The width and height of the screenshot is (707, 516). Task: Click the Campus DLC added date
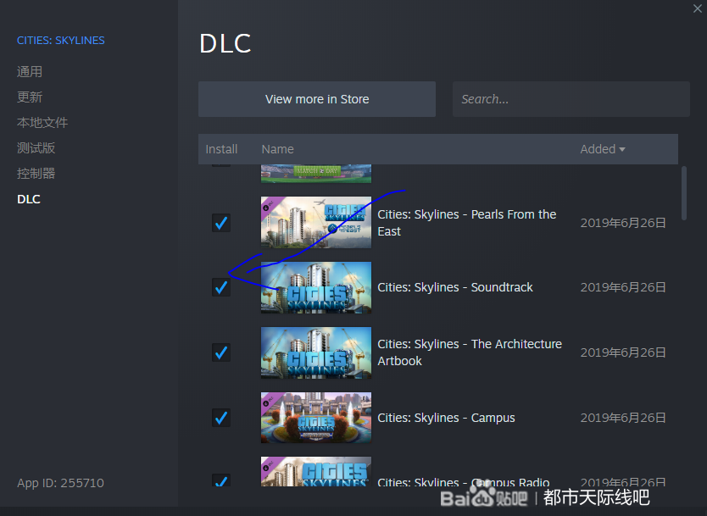pos(623,418)
